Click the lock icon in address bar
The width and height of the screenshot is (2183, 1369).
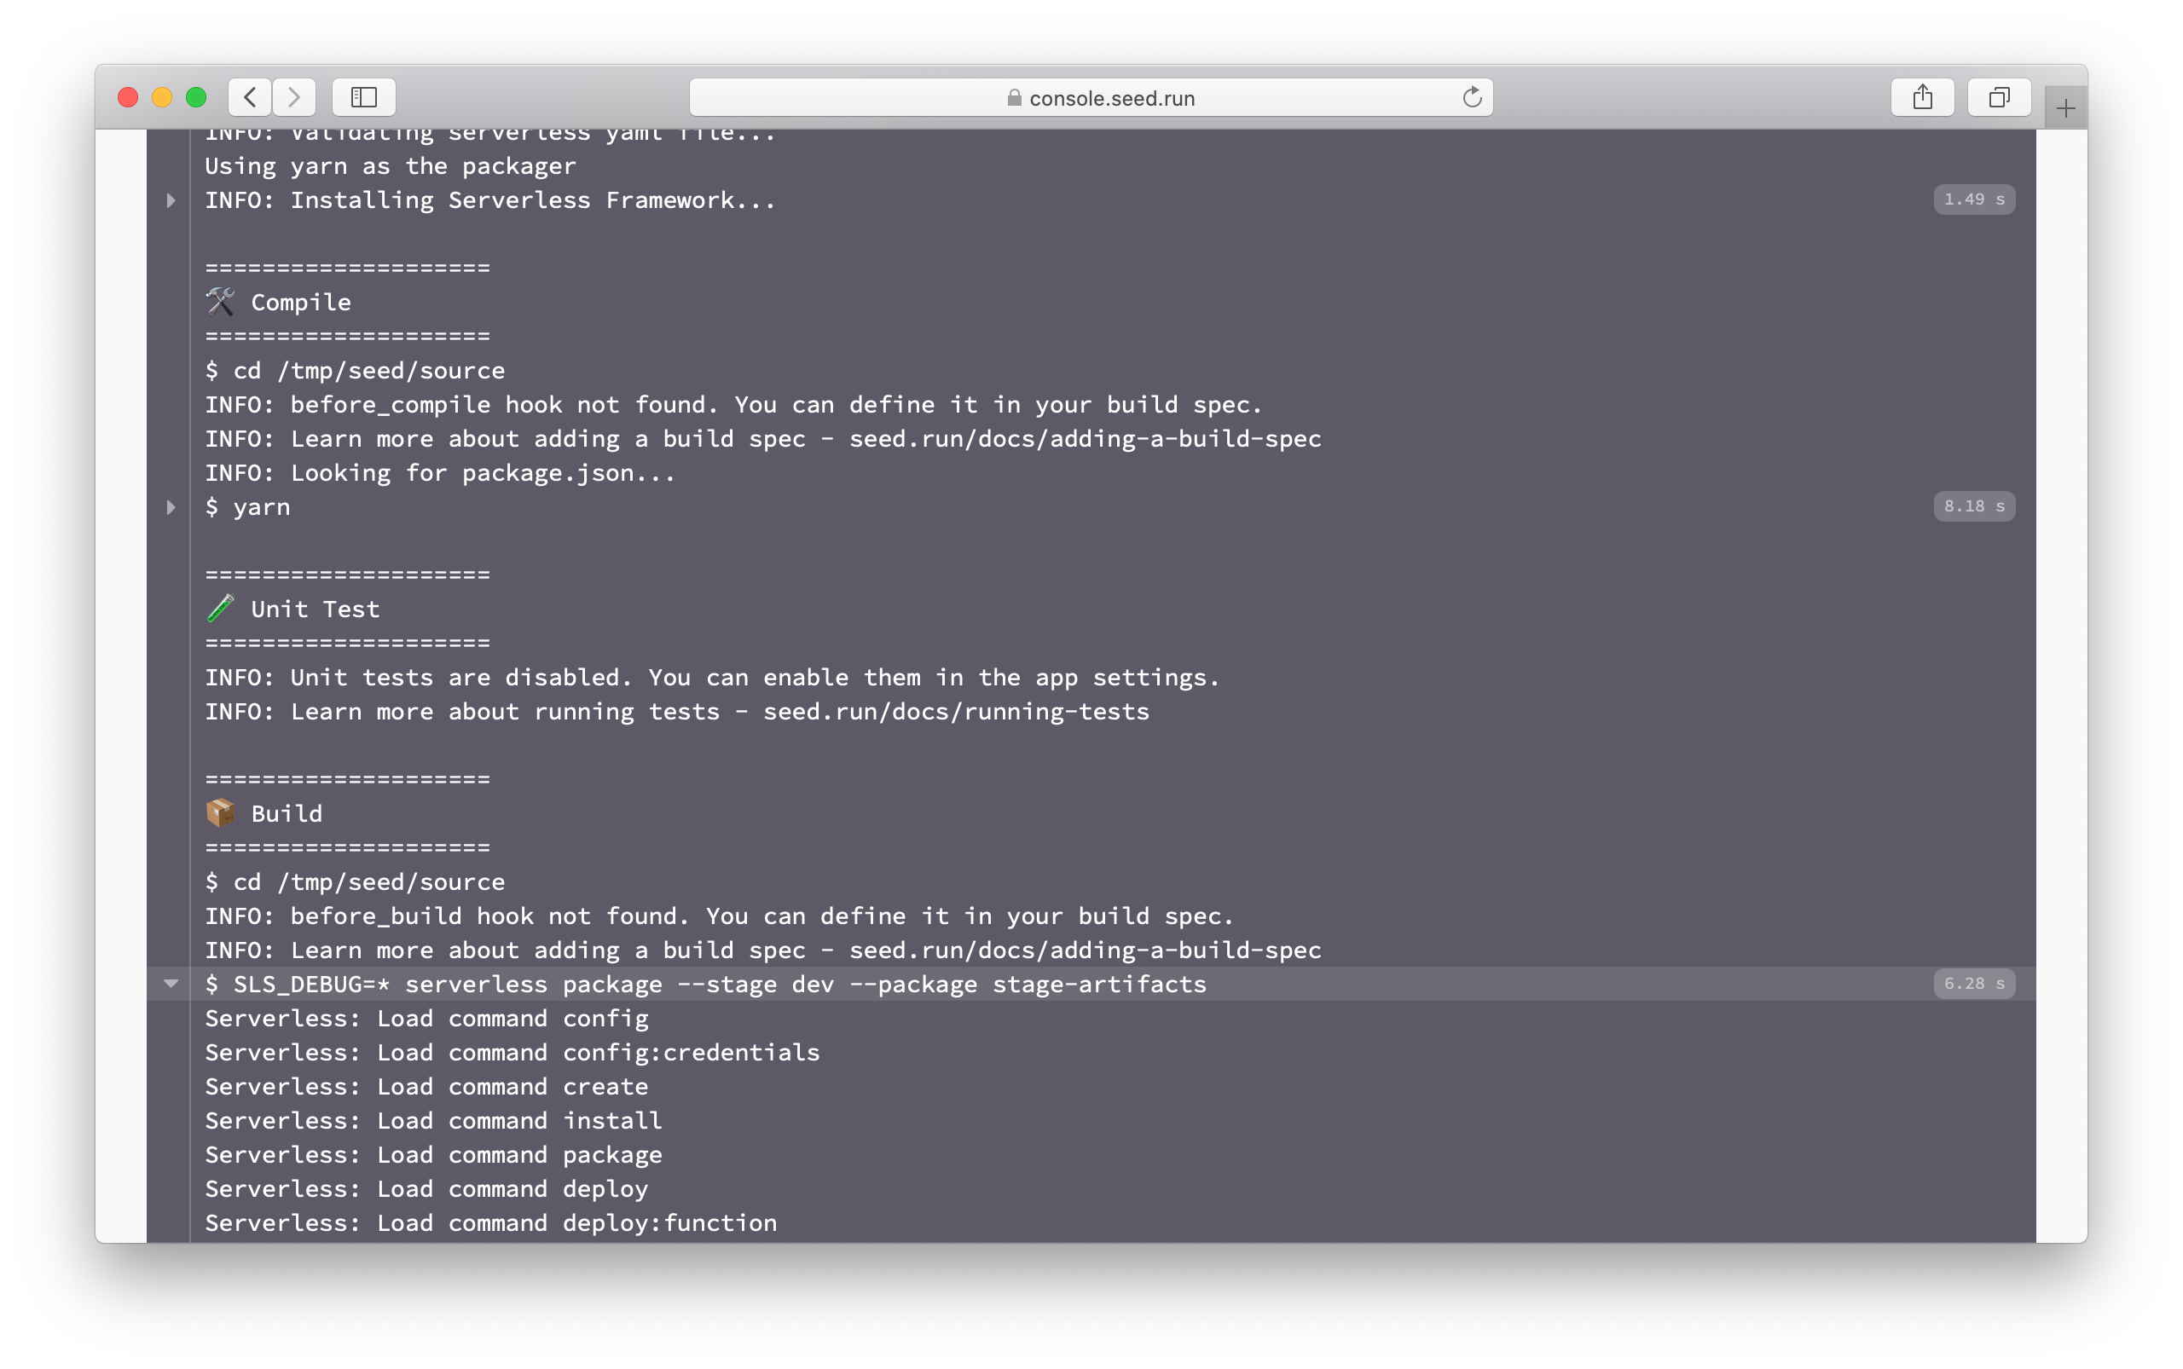coord(1014,98)
